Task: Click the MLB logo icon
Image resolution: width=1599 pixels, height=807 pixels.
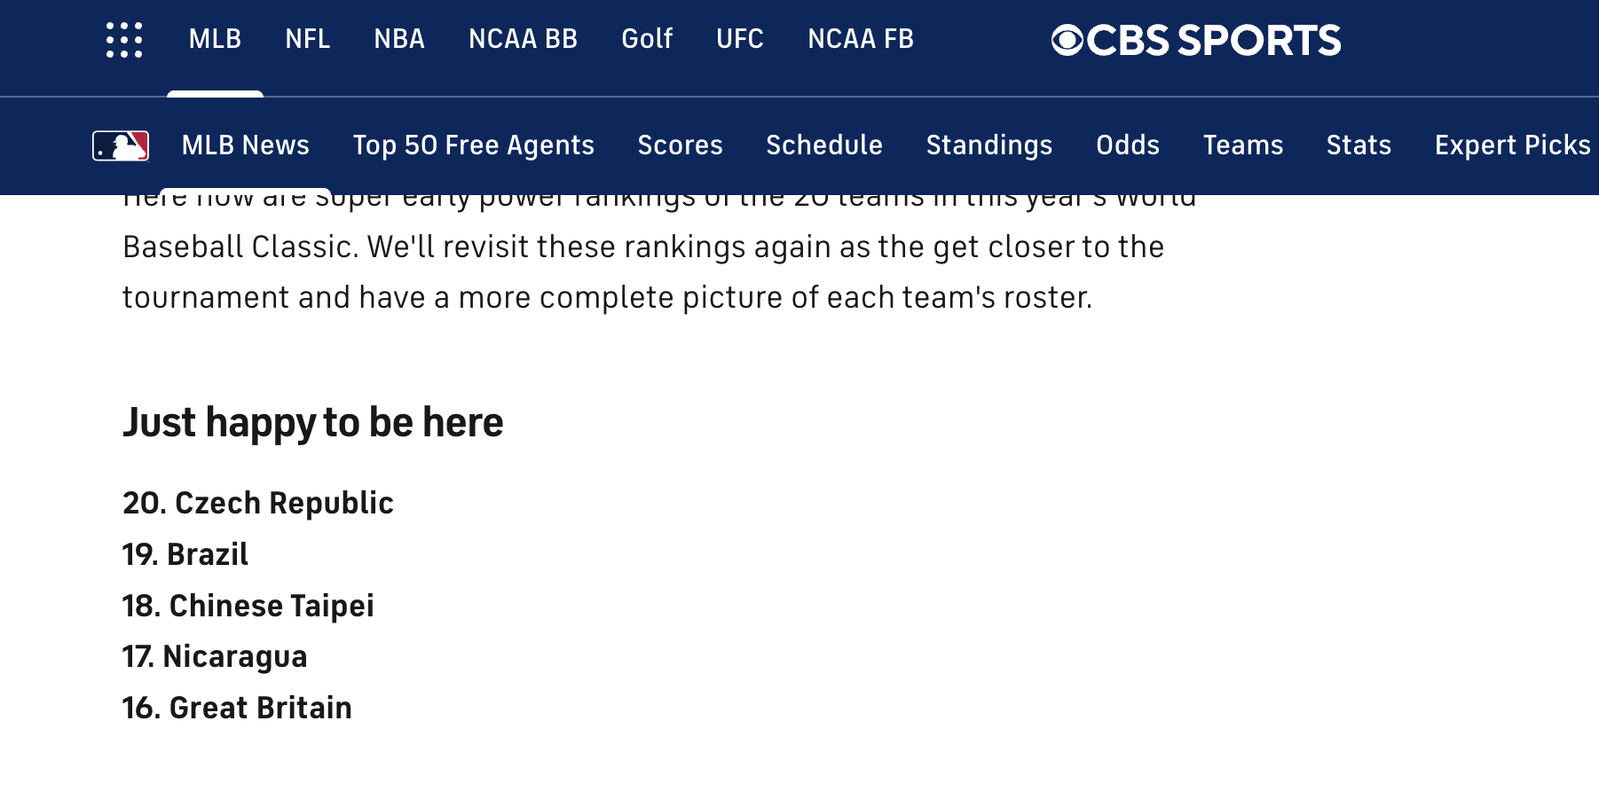Action: pyautogui.click(x=121, y=145)
